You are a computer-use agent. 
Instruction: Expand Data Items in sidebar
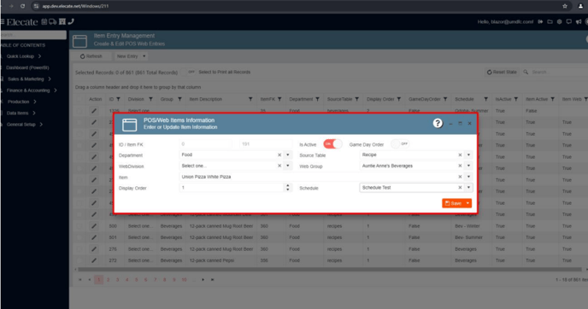point(21,114)
